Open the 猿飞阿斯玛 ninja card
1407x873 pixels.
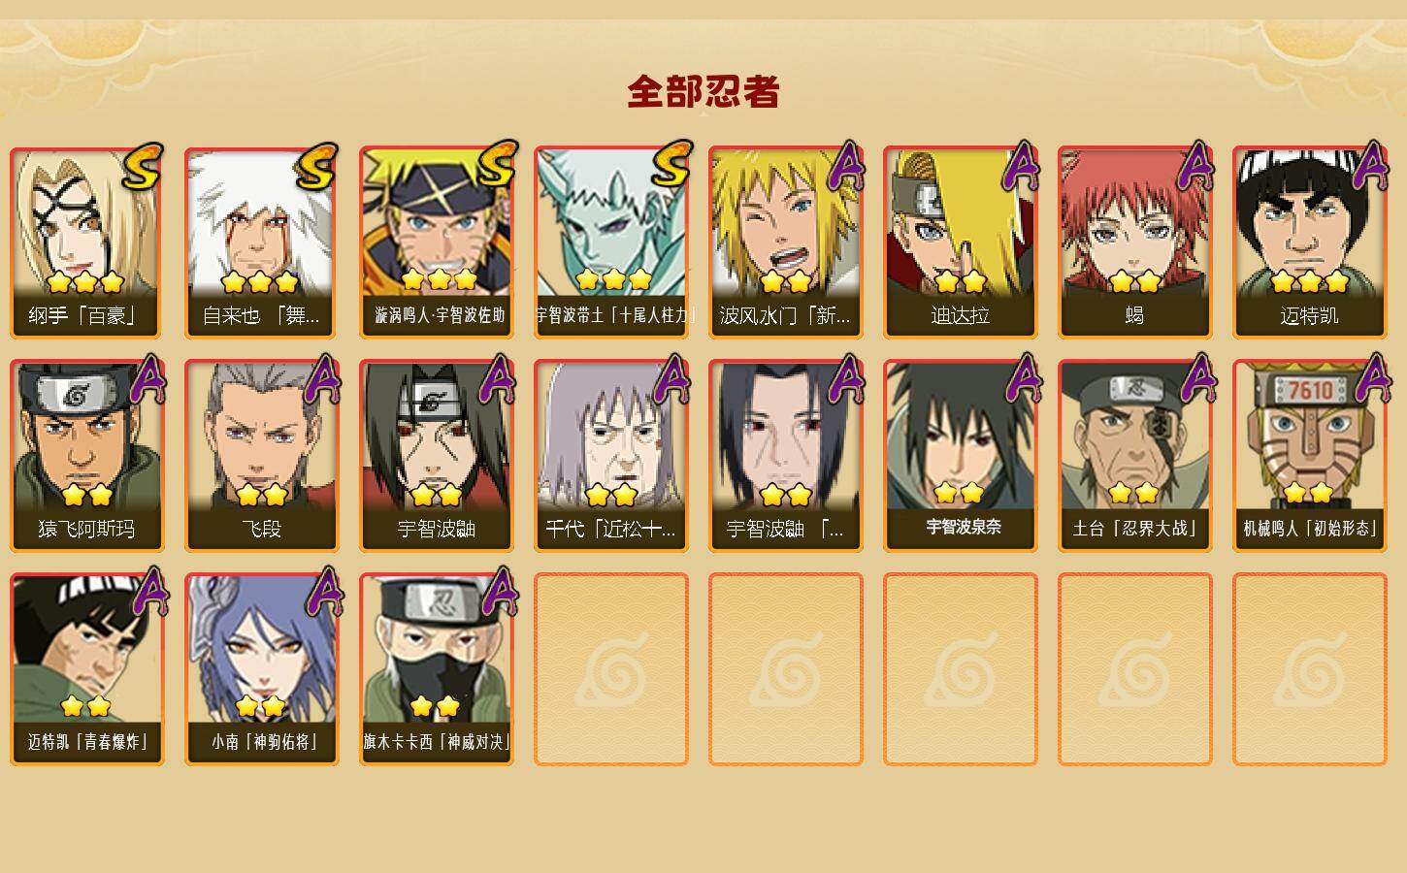pos(87,456)
